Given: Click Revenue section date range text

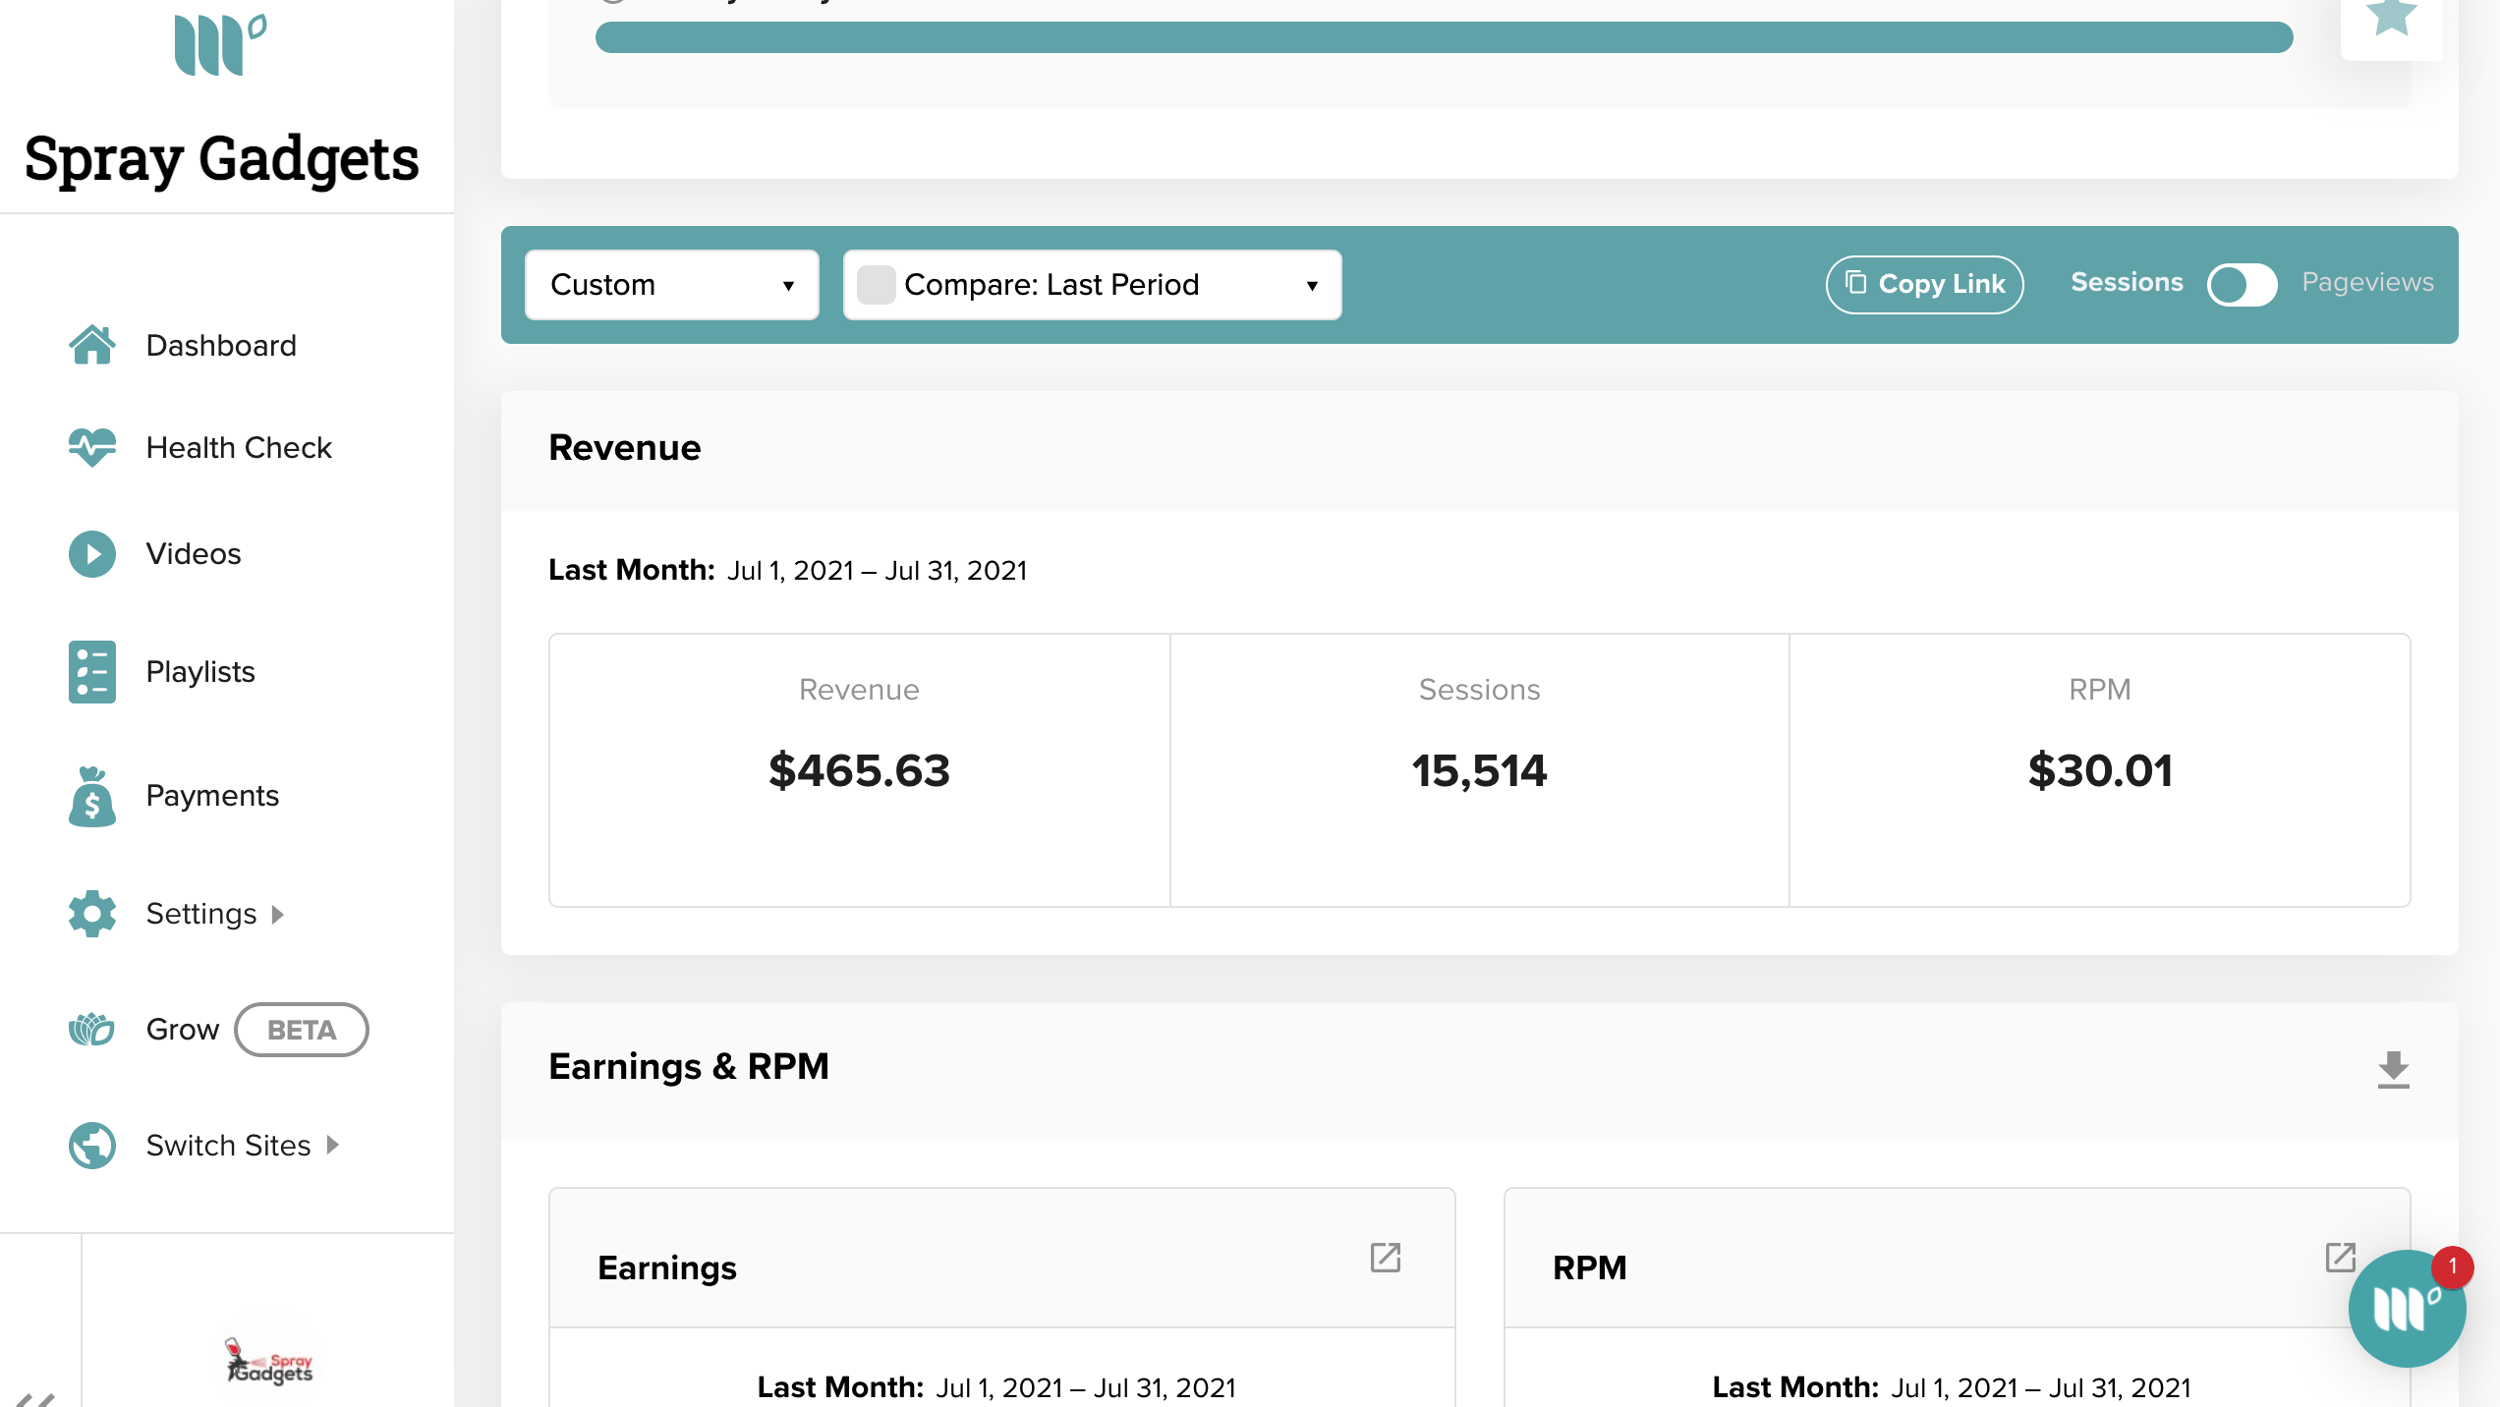Looking at the screenshot, I should coord(877,571).
